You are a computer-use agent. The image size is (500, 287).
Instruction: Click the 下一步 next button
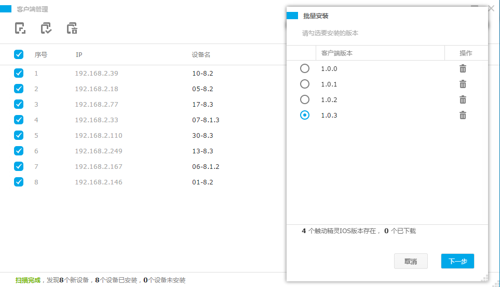point(457,261)
